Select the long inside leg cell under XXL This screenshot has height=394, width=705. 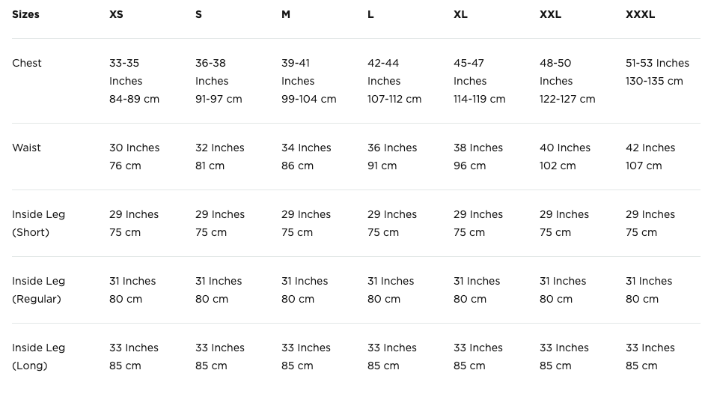564,357
